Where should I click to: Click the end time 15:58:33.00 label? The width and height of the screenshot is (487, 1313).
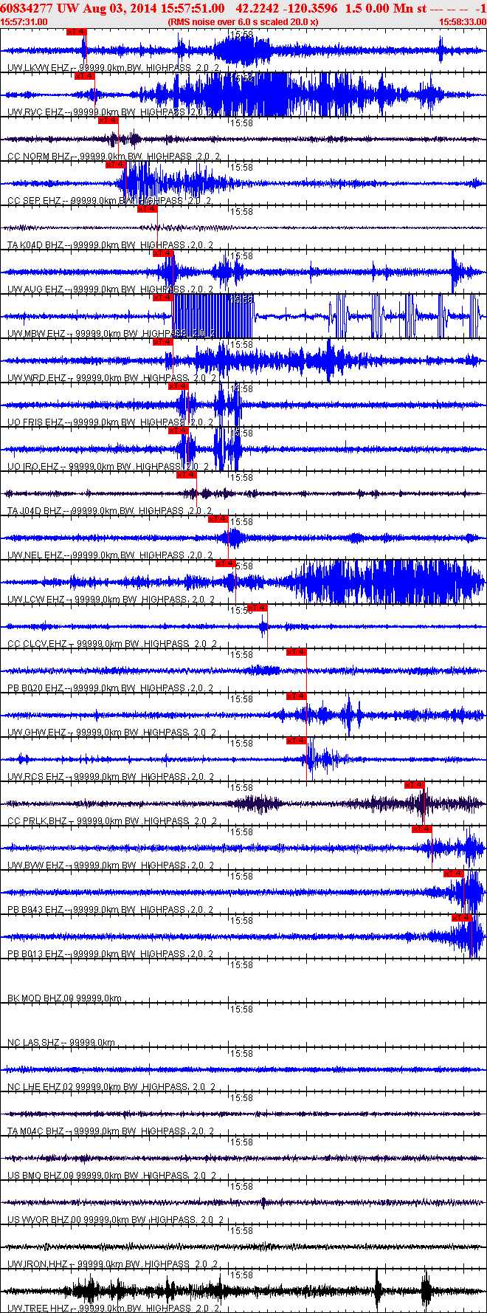462,21
